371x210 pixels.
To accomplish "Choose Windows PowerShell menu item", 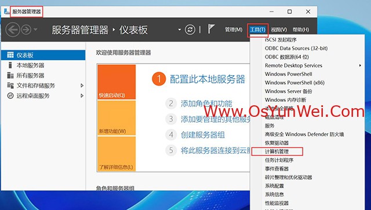I will 307,74.
